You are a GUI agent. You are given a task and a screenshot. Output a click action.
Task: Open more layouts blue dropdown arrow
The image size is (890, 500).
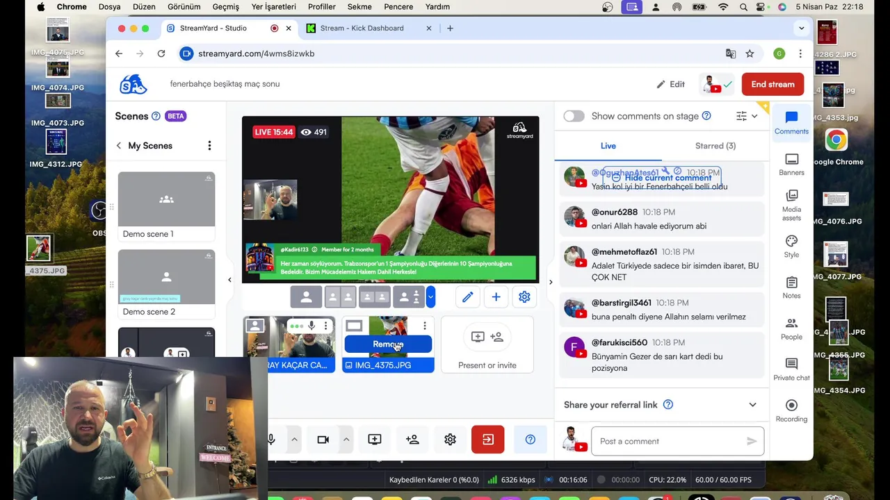point(430,297)
